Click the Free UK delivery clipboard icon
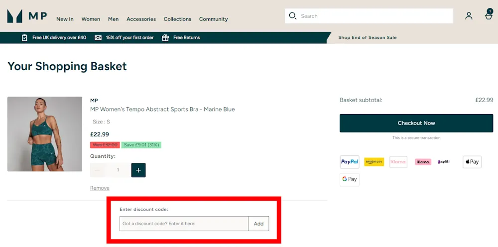Image resolution: width=498 pixels, height=247 pixels. (24, 38)
